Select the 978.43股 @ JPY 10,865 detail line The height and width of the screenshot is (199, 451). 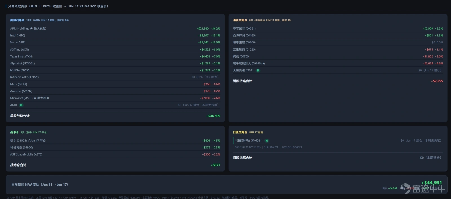pyautogui.click(x=268, y=147)
